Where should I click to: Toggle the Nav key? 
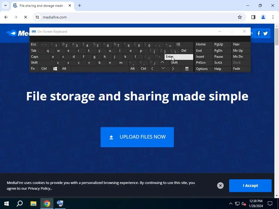pyautogui.click(x=241, y=44)
